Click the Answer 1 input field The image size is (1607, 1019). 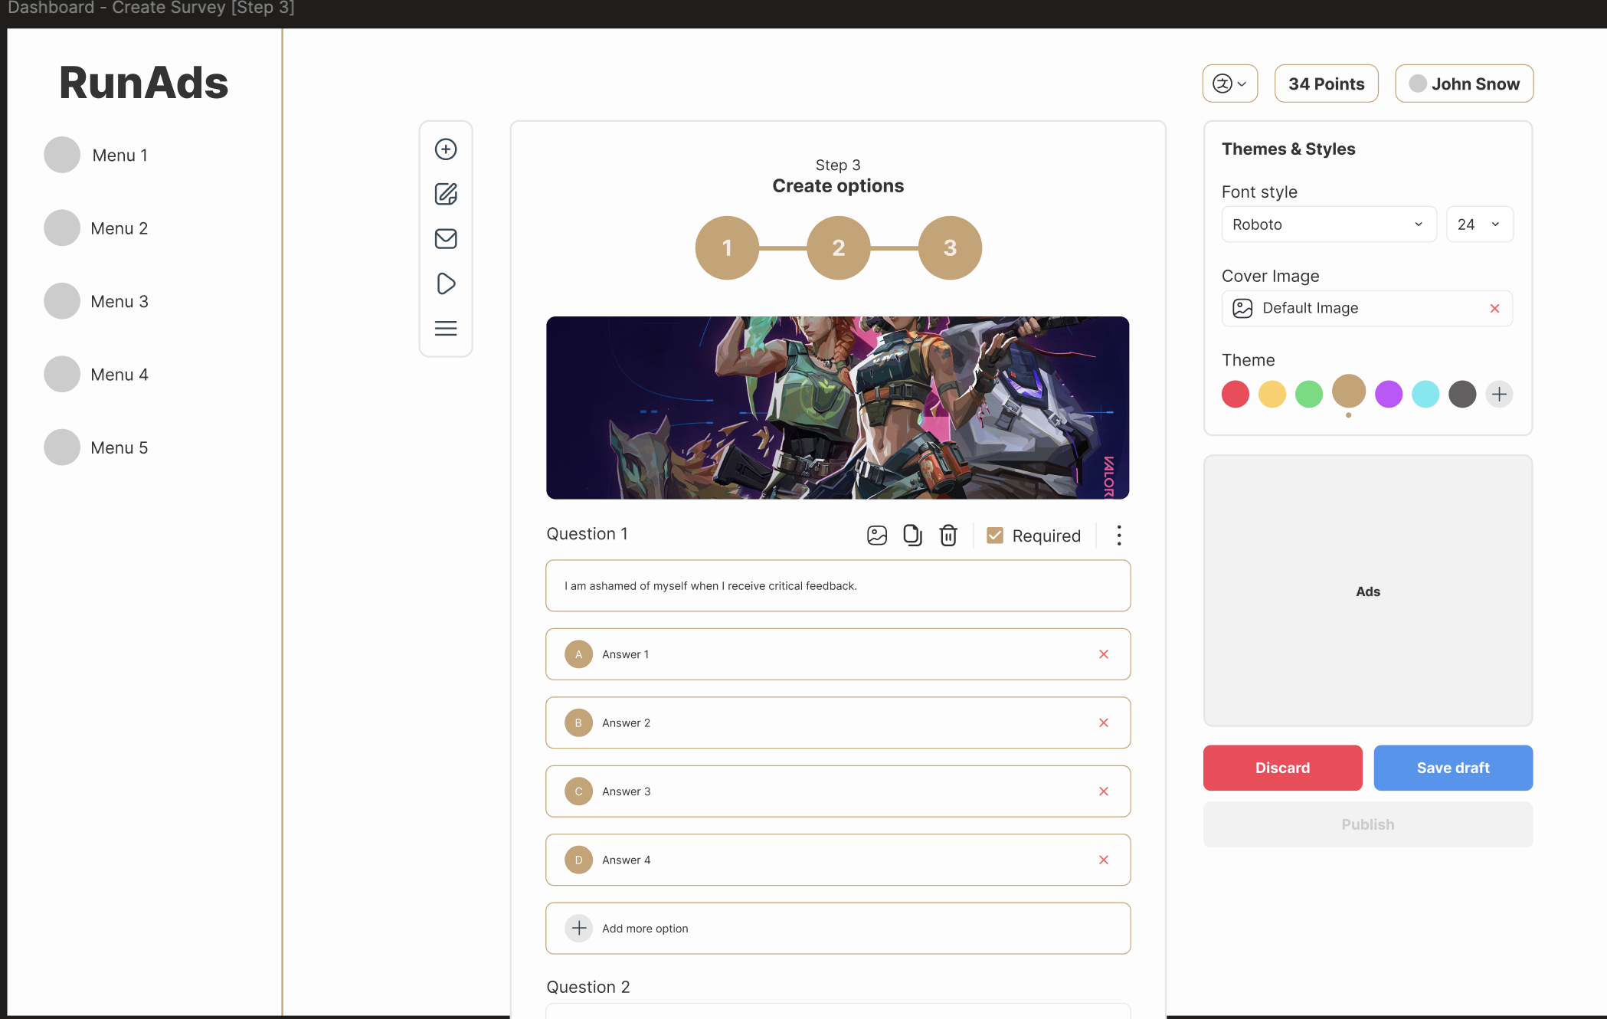pos(838,654)
